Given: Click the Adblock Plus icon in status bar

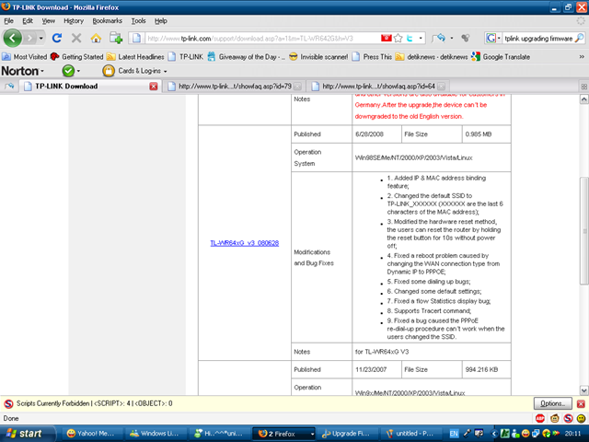Looking at the screenshot, I should pyautogui.click(x=539, y=418).
